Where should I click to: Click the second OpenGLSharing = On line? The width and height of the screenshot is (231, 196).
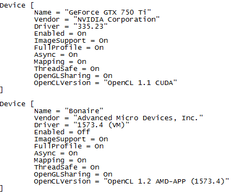point(73,174)
